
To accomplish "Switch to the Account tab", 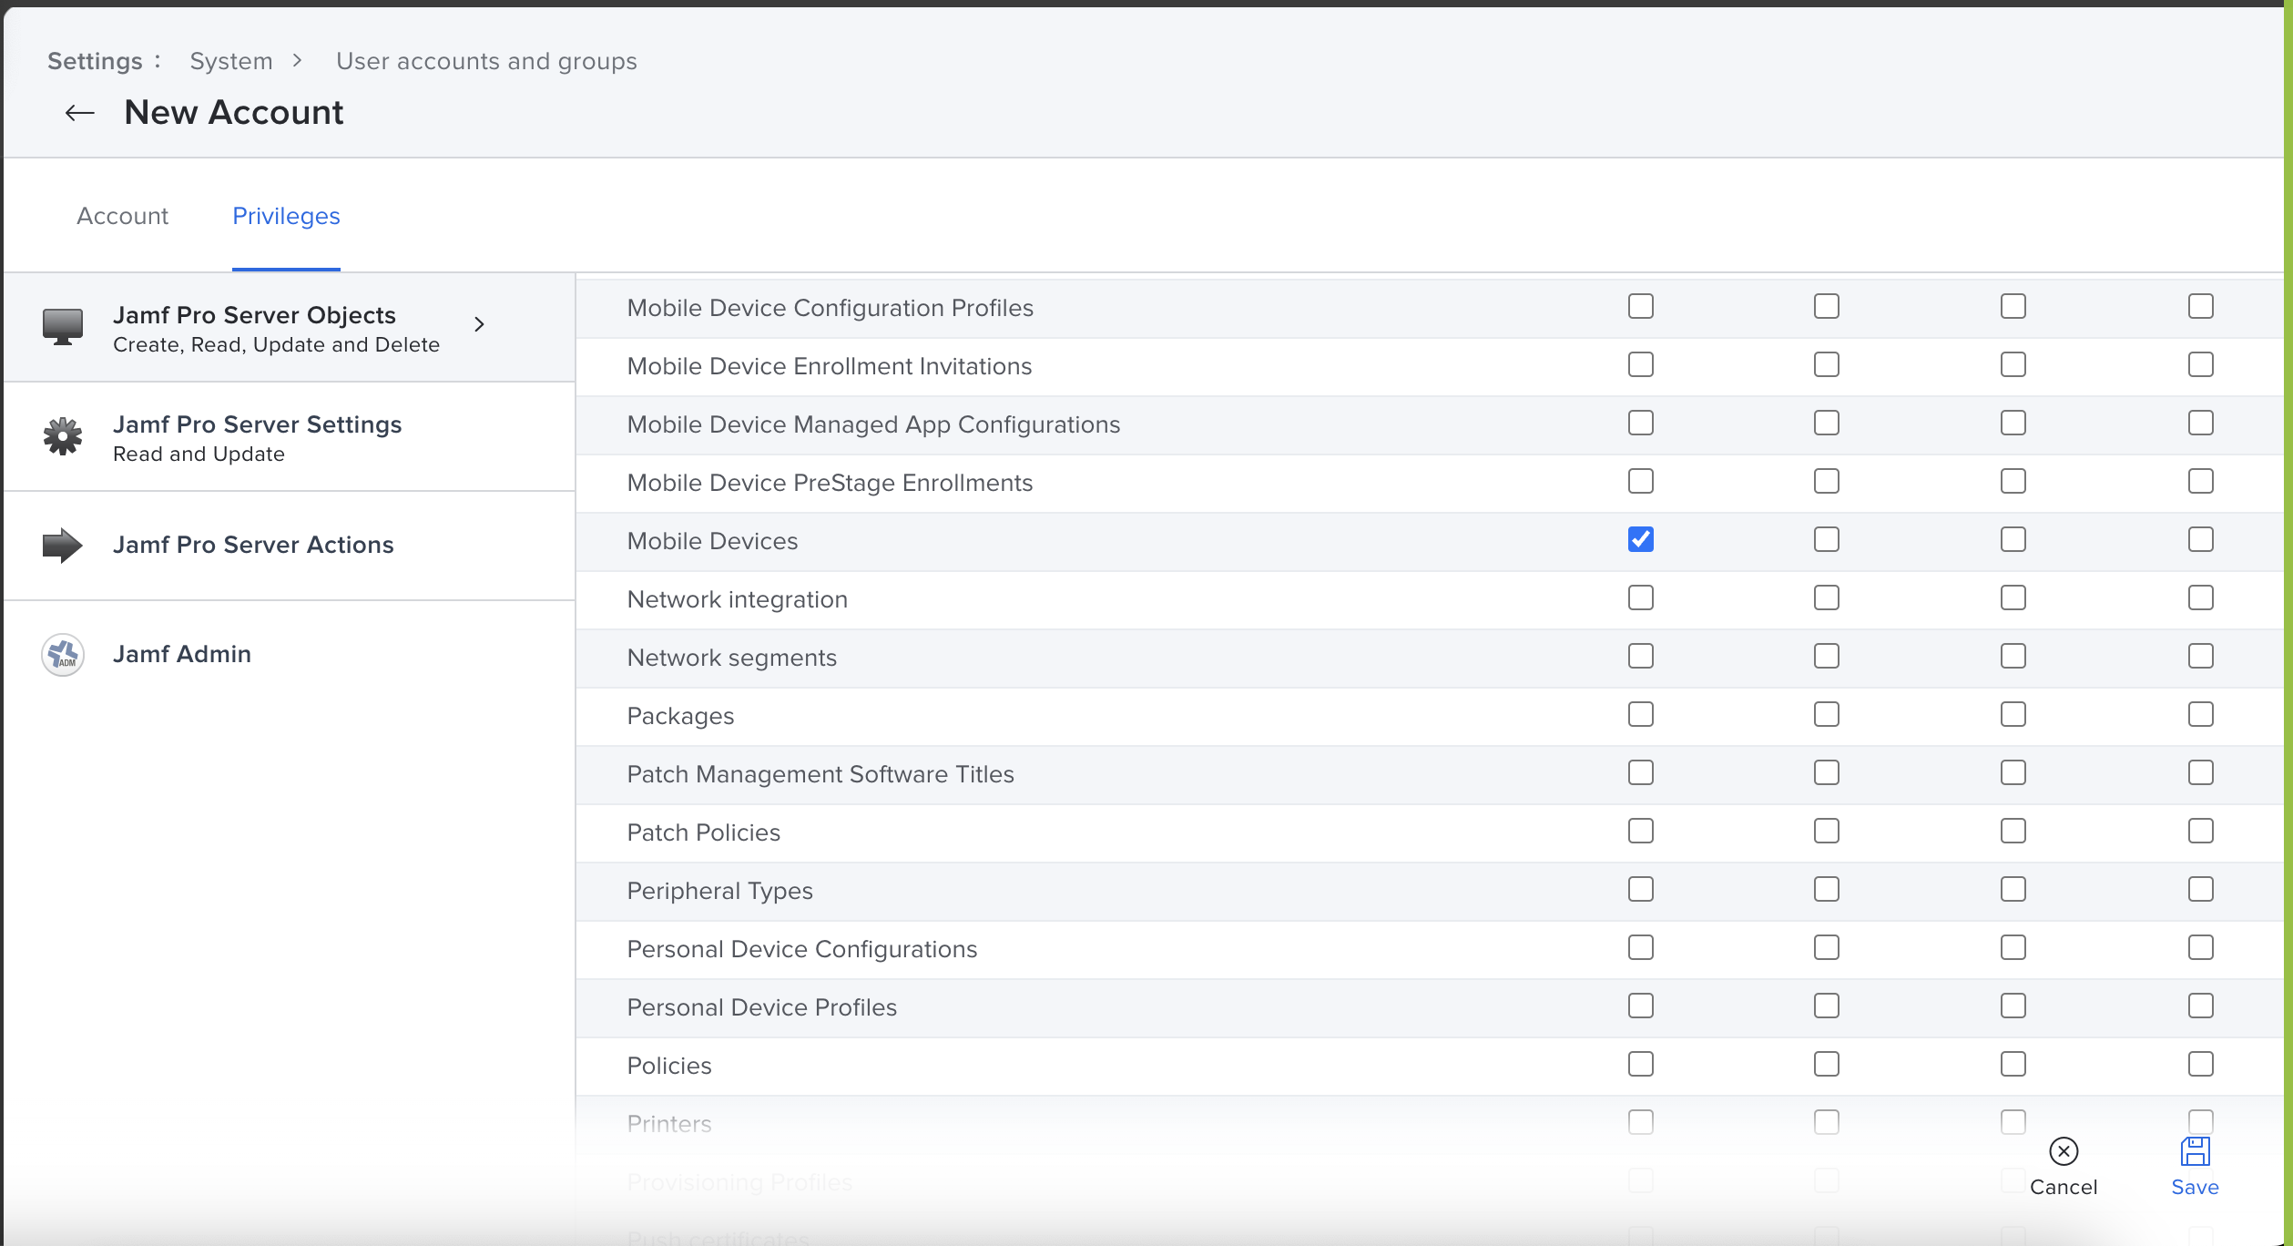I will 122,217.
